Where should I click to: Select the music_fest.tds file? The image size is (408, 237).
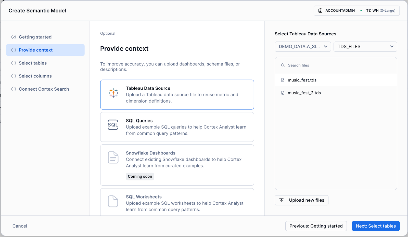[x=336, y=80]
